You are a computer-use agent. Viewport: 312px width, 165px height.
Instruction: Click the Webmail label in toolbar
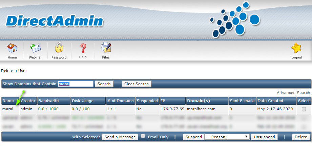[x=36, y=57]
